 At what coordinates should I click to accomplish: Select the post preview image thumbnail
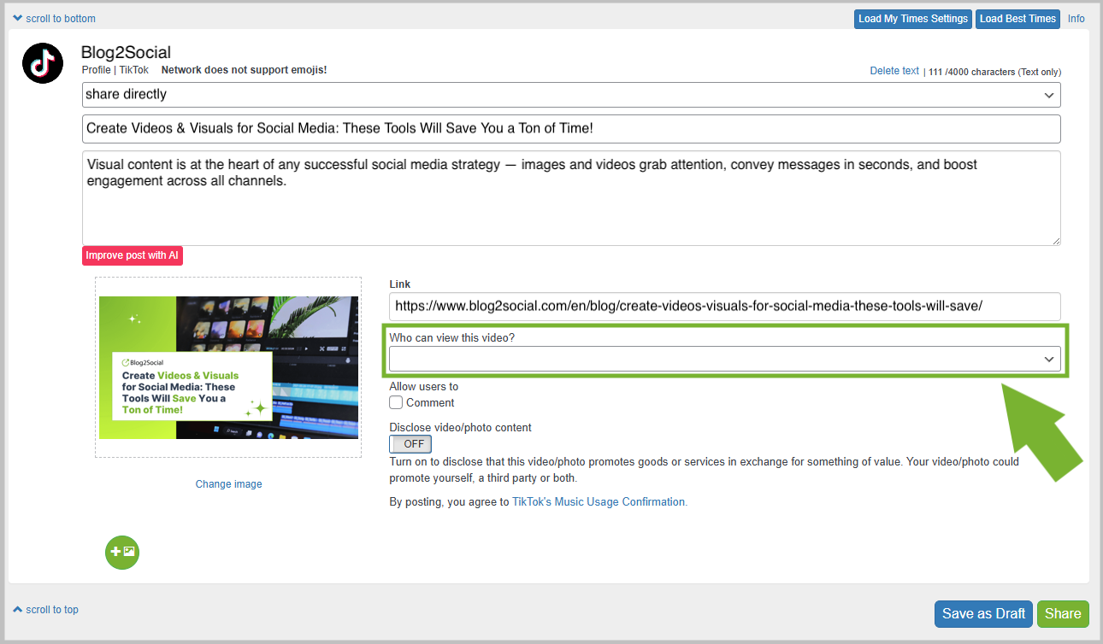click(x=228, y=367)
